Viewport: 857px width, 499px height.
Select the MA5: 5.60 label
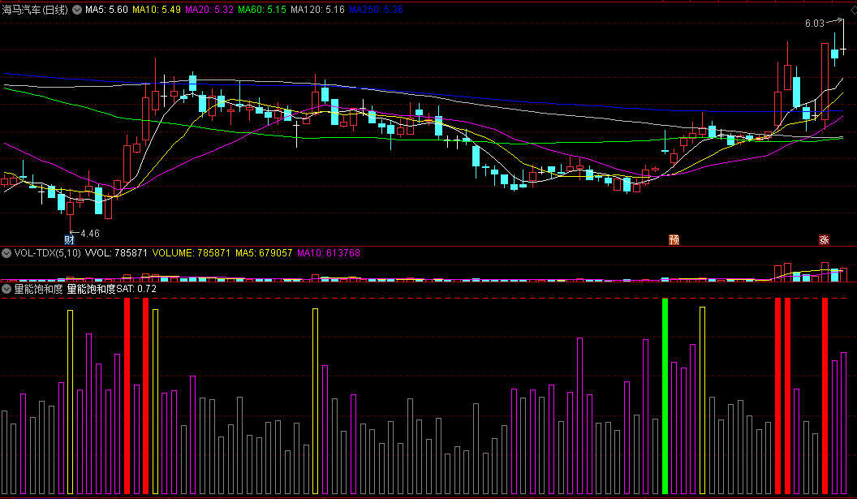[106, 10]
